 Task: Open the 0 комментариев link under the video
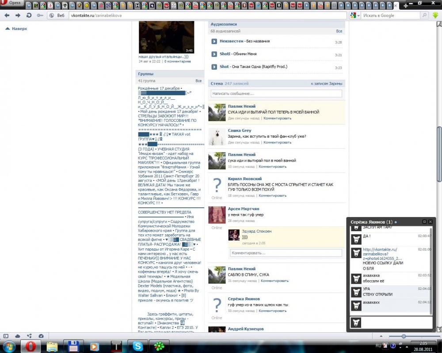point(178,61)
